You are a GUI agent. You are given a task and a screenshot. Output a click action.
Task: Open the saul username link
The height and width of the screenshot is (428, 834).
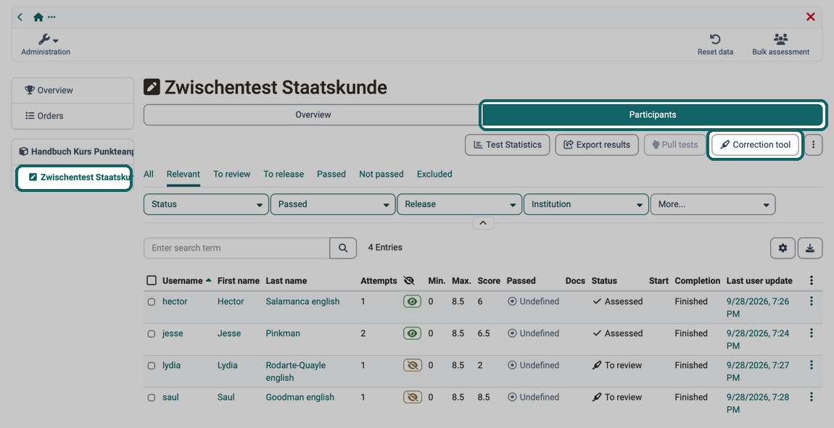170,397
